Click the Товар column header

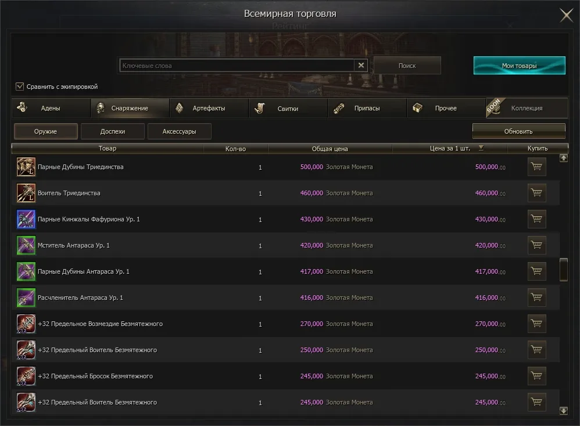(x=108, y=148)
